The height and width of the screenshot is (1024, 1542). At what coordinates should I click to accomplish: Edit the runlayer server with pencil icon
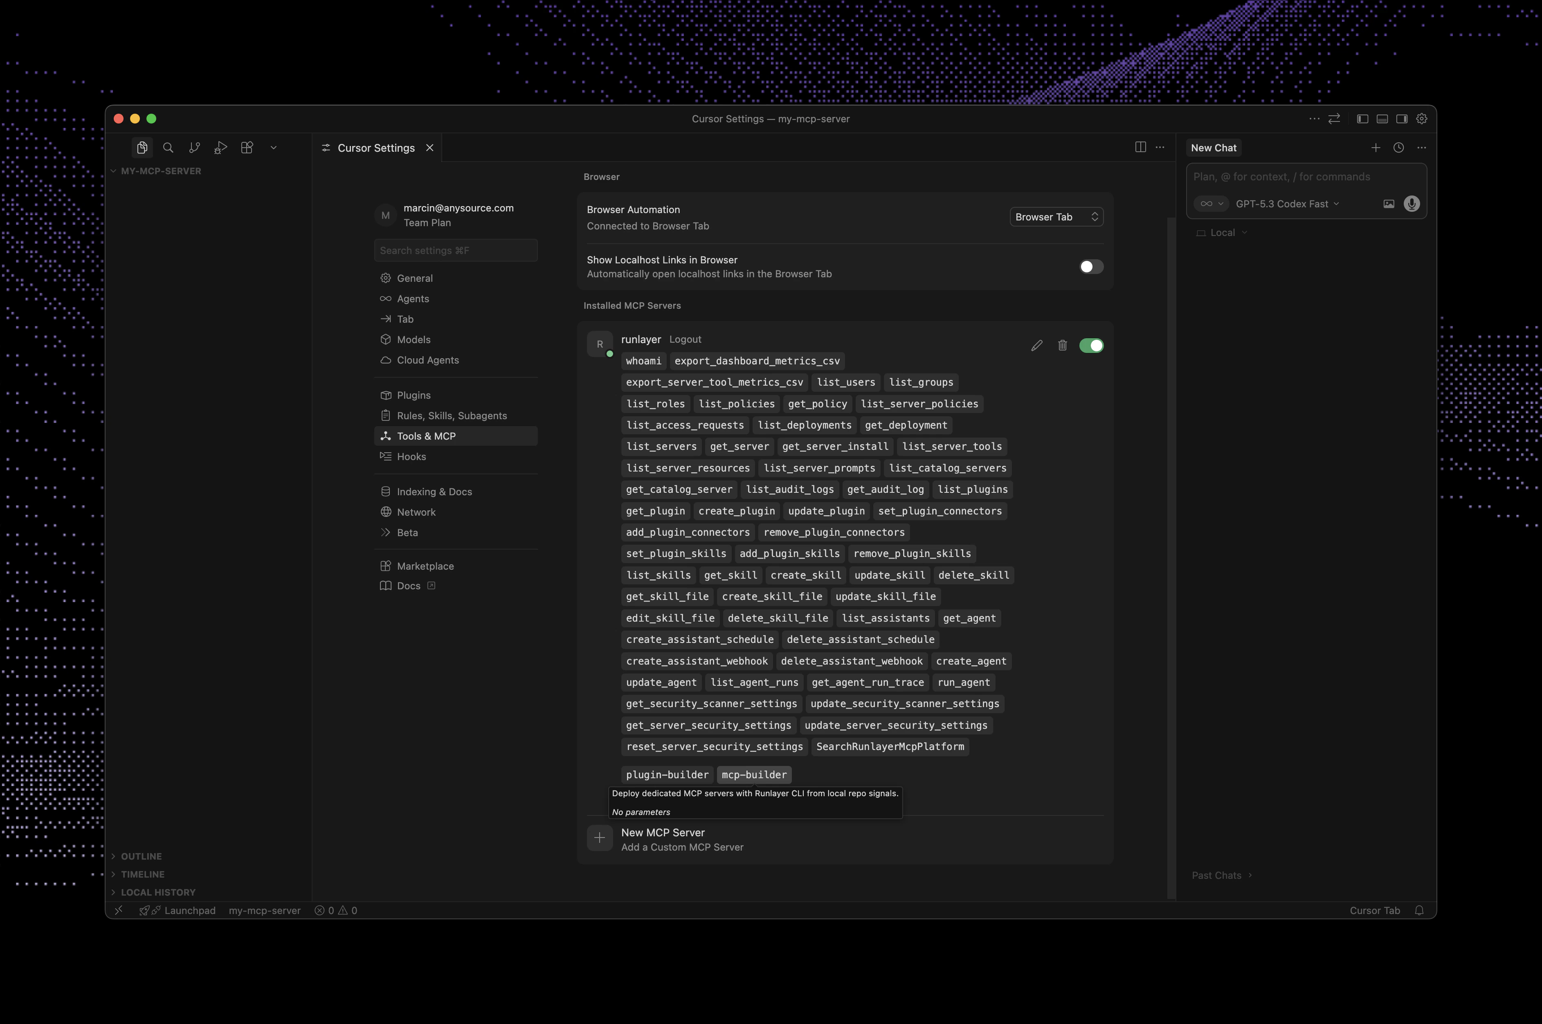1036,346
